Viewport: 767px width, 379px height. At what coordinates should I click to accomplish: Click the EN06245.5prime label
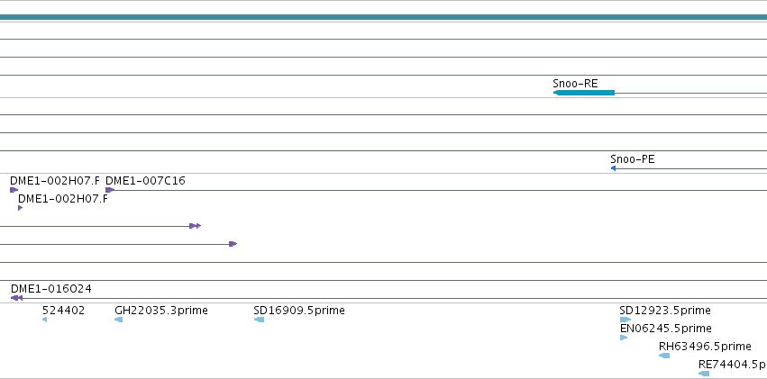(x=665, y=329)
